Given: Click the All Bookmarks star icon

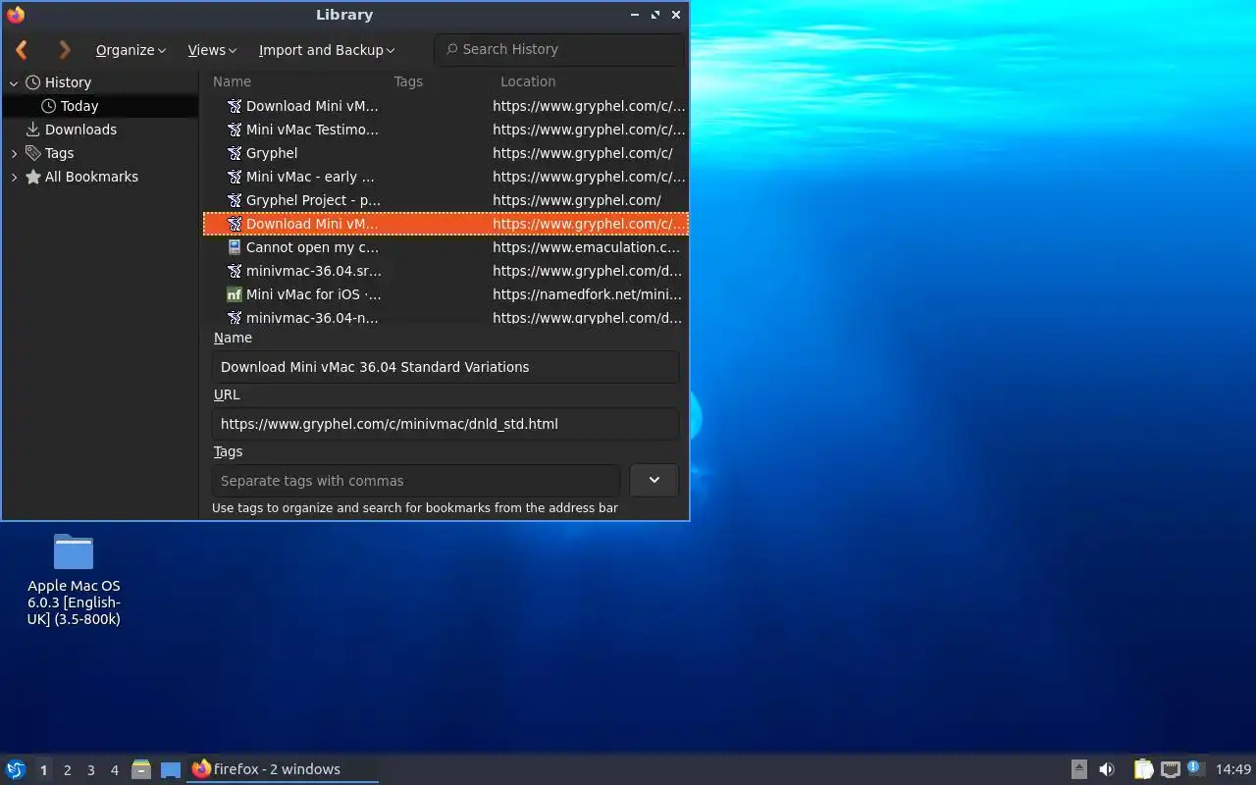Looking at the screenshot, I should click(33, 177).
